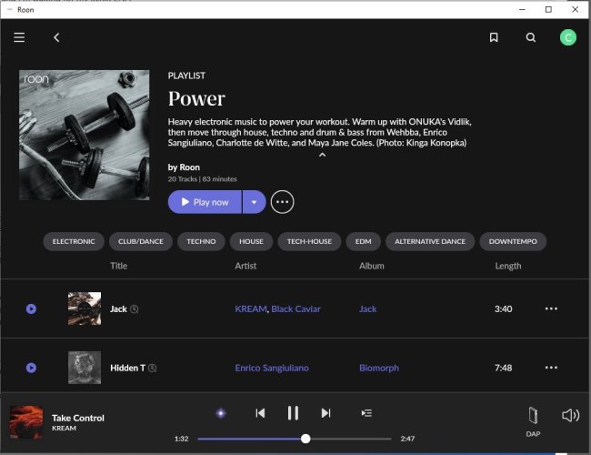Toggle the Roon Radio sparkle icon
The height and width of the screenshot is (455, 591).
click(221, 413)
